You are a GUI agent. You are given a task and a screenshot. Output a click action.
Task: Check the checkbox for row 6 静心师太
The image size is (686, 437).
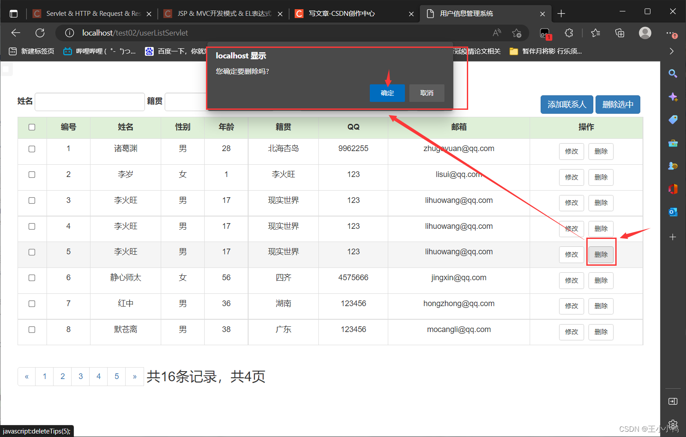point(32,278)
